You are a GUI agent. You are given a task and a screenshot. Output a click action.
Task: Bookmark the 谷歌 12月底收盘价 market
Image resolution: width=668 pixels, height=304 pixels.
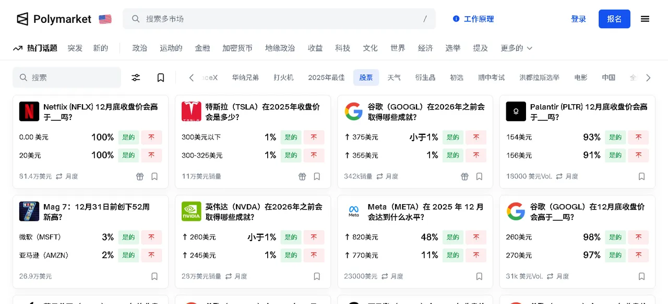coord(642,276)
